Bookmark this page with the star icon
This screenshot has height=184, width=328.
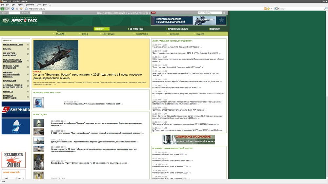click(x=268, y=9)
